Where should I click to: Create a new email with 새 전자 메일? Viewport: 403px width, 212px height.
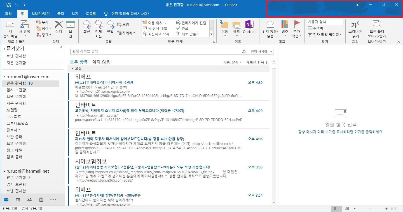pos(10,29)
